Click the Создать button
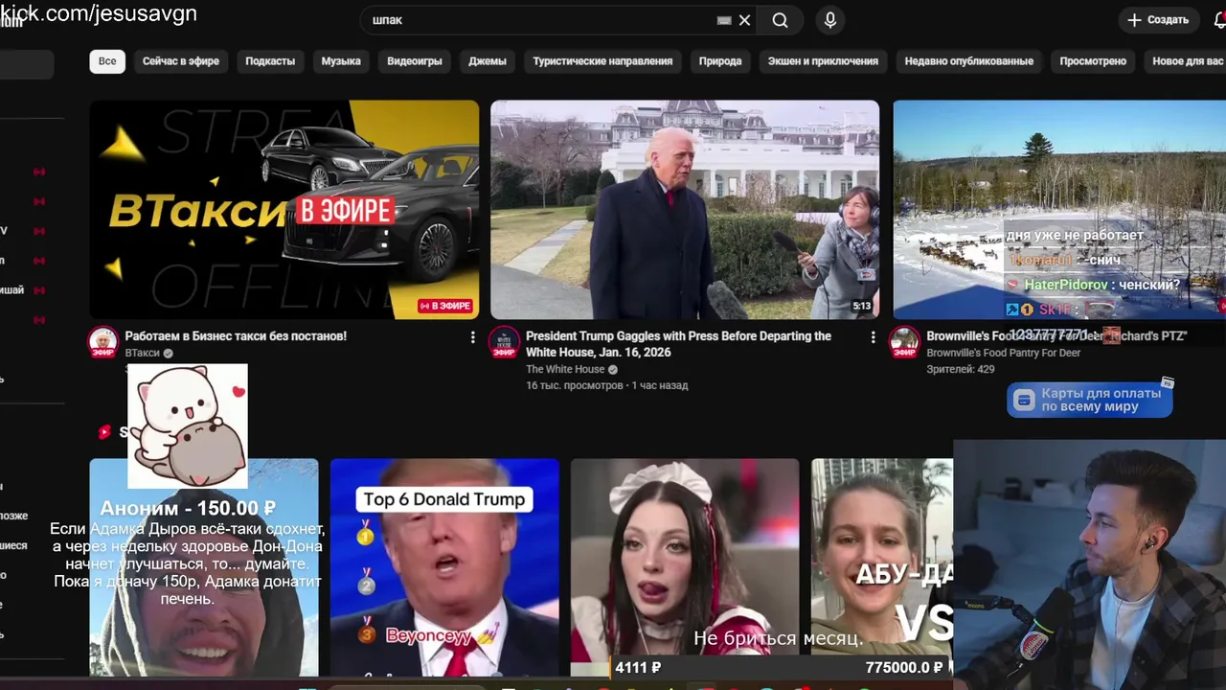 (1159, 20)
